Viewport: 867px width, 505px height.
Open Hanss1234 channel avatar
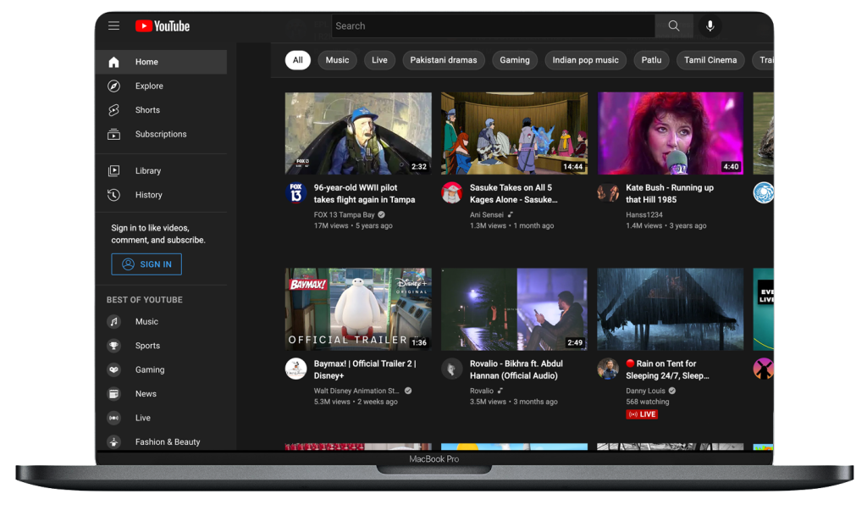[x=608, y=193]
